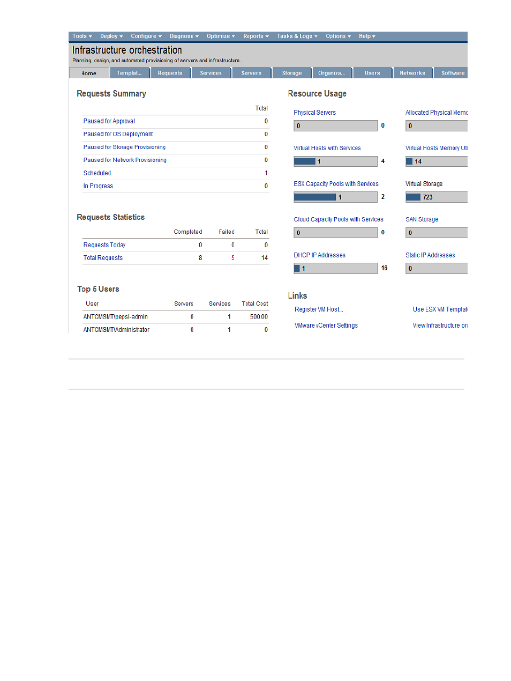The height and width of the screenshot is (681, 511).
Task: Click the Static IP Addresses link
Action: 431,255
